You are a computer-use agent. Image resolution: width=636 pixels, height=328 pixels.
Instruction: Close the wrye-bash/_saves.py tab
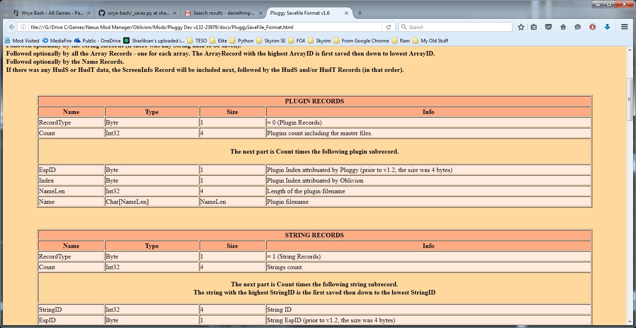click(175, 13)
